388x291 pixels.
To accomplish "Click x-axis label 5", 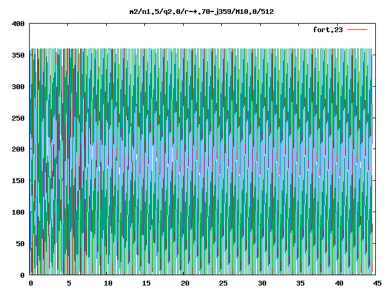I will 69,283.
